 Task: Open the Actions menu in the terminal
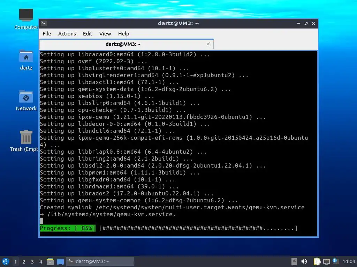click(x=67, y=34)
